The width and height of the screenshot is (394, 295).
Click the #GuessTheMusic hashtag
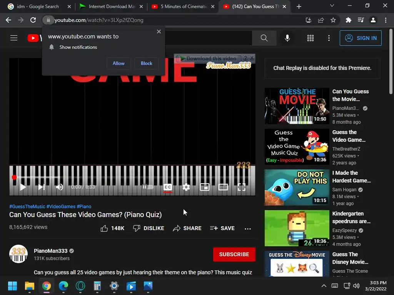(x=27, y=206)
